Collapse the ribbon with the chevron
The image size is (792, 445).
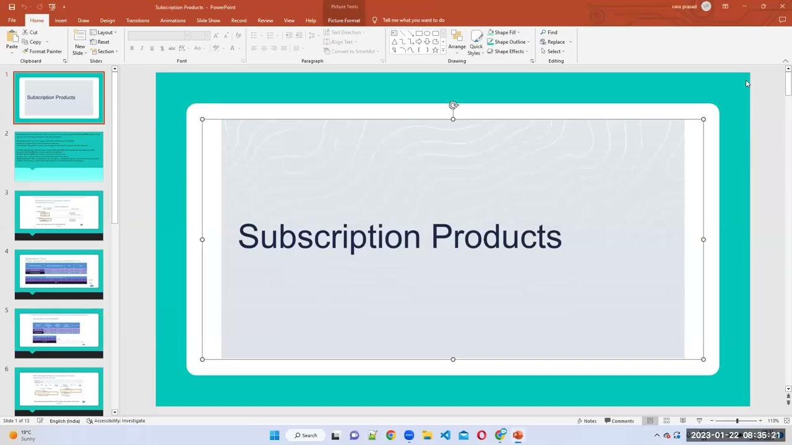pos(786,61)
